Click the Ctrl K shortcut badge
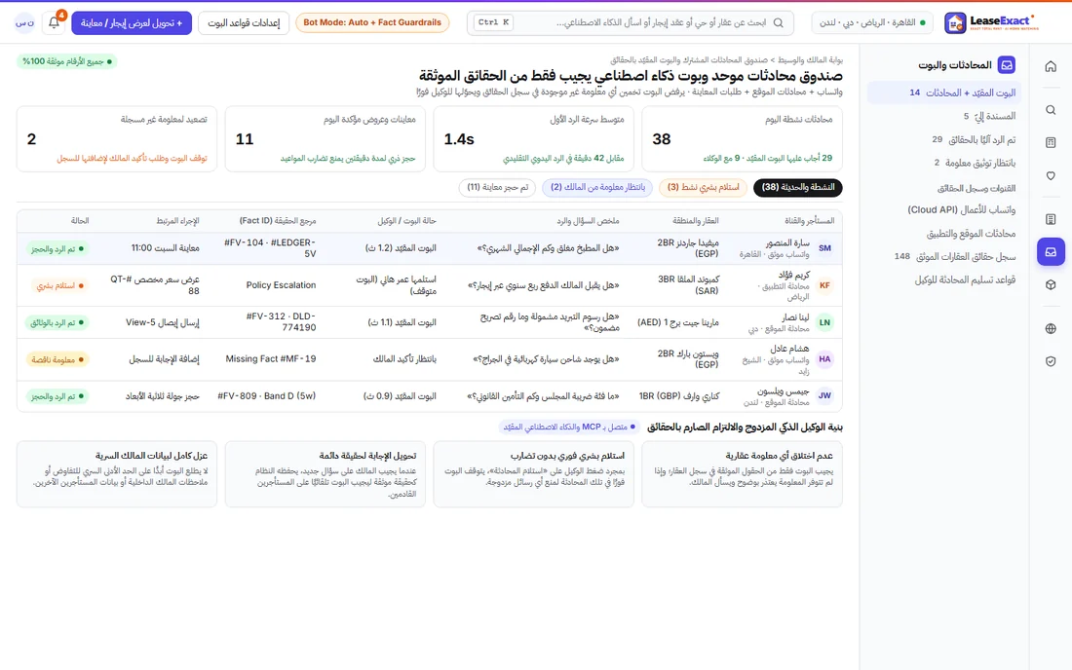 (x=493, y=22)
